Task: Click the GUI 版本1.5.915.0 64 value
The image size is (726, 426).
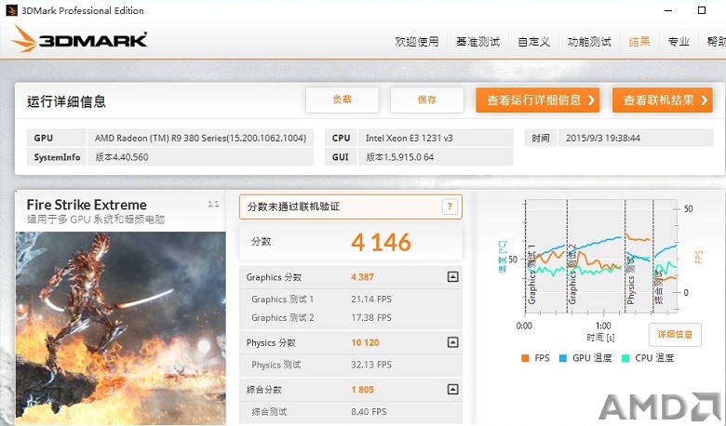Action: coord(400,157)
